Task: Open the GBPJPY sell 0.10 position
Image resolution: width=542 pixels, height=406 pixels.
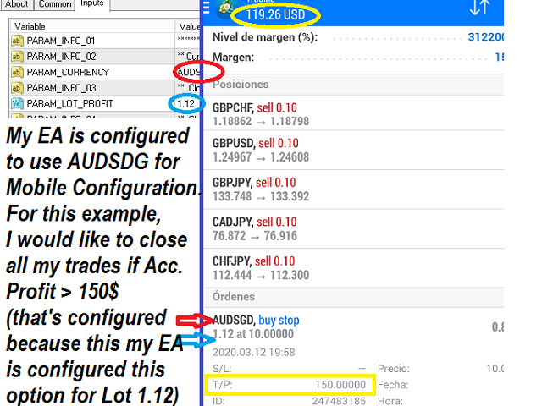Action: (x=354, y=189)
